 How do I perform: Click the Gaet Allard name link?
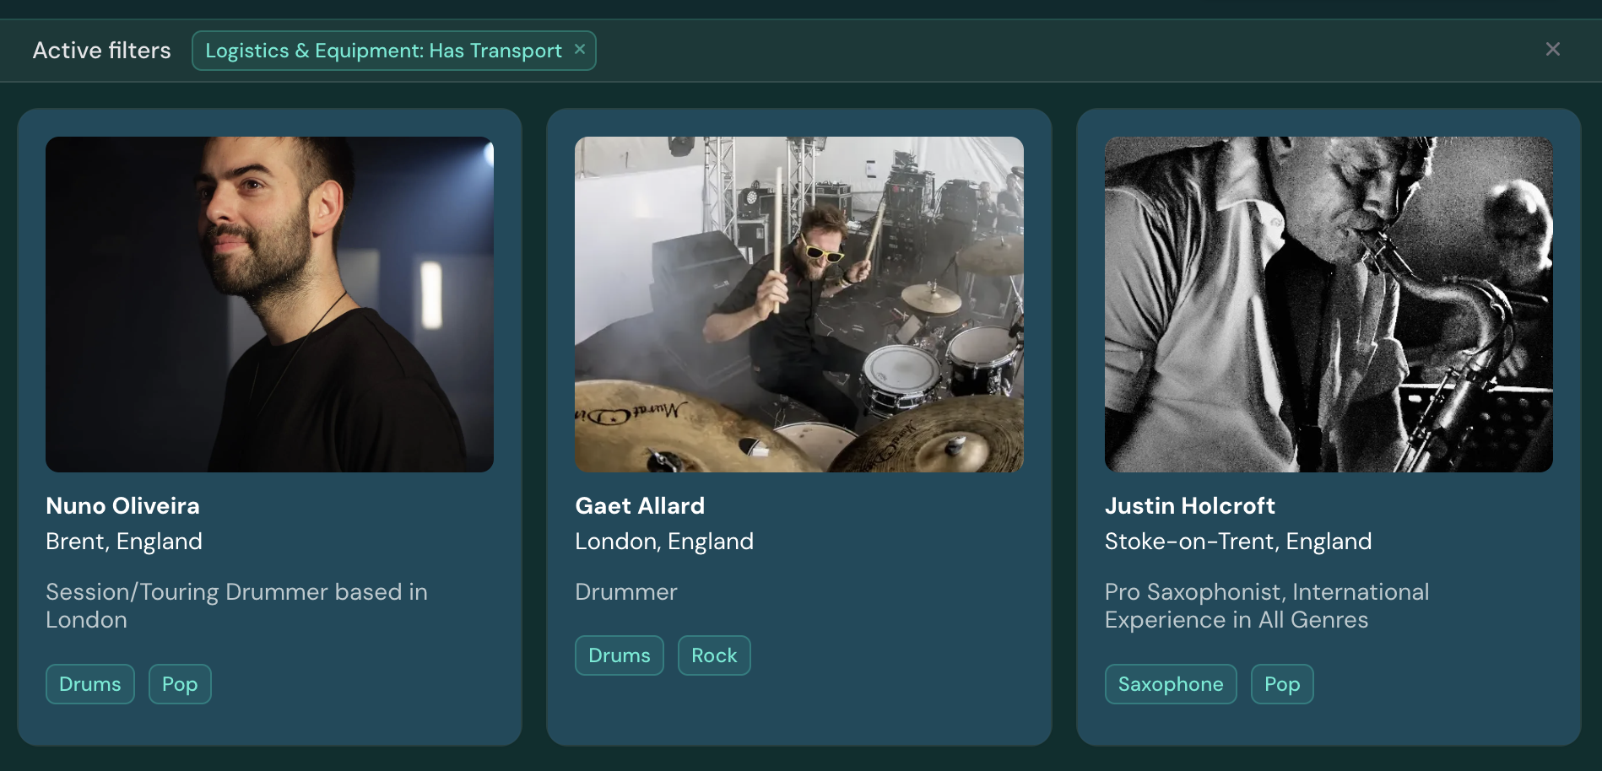click(x=639, y=506)
